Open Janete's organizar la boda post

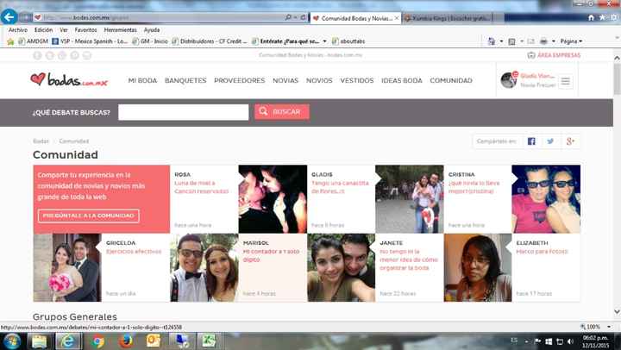[409, 259]
